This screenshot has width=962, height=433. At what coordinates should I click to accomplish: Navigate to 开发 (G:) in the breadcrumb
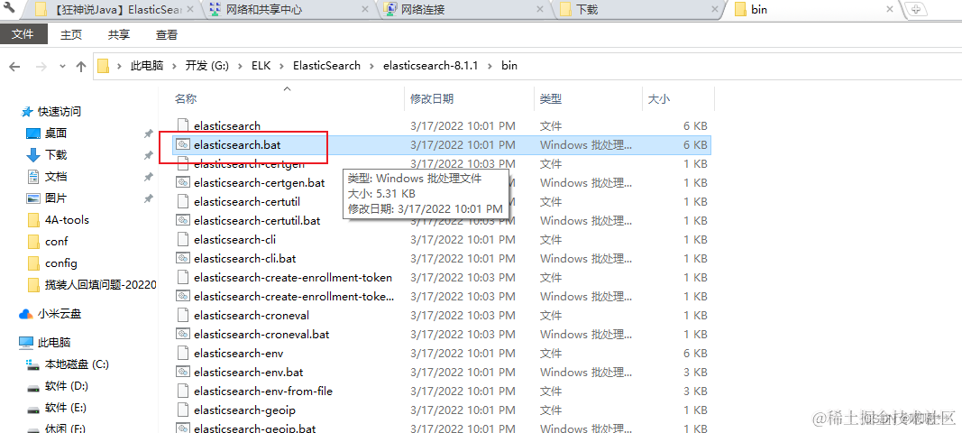pos(206,66)
